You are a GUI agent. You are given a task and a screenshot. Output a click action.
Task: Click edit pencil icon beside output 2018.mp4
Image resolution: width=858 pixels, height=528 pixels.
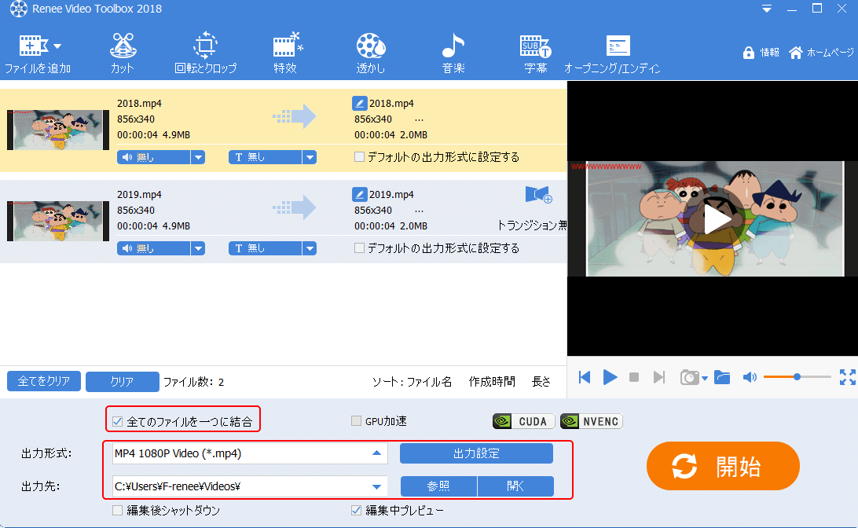pos(360,103)
